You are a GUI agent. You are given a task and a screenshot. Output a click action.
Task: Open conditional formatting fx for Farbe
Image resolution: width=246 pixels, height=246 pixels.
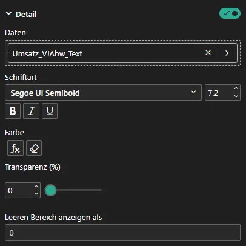[15, 148]
